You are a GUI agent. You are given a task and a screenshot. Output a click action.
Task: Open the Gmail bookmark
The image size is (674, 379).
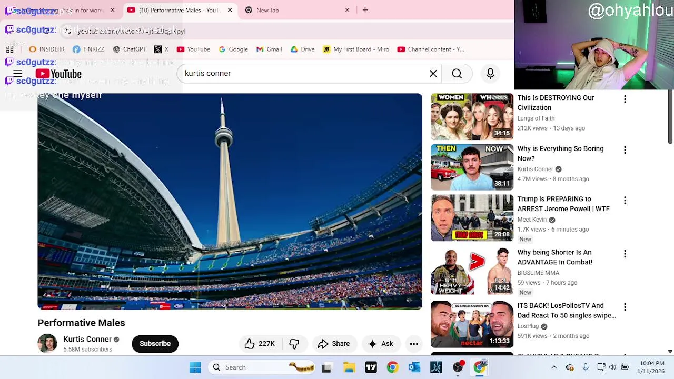(269, 49)
